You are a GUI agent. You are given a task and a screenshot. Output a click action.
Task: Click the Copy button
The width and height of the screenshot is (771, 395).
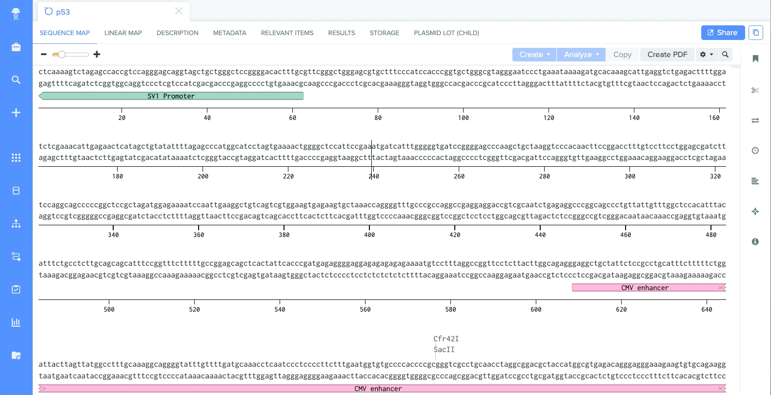point(622,55)
